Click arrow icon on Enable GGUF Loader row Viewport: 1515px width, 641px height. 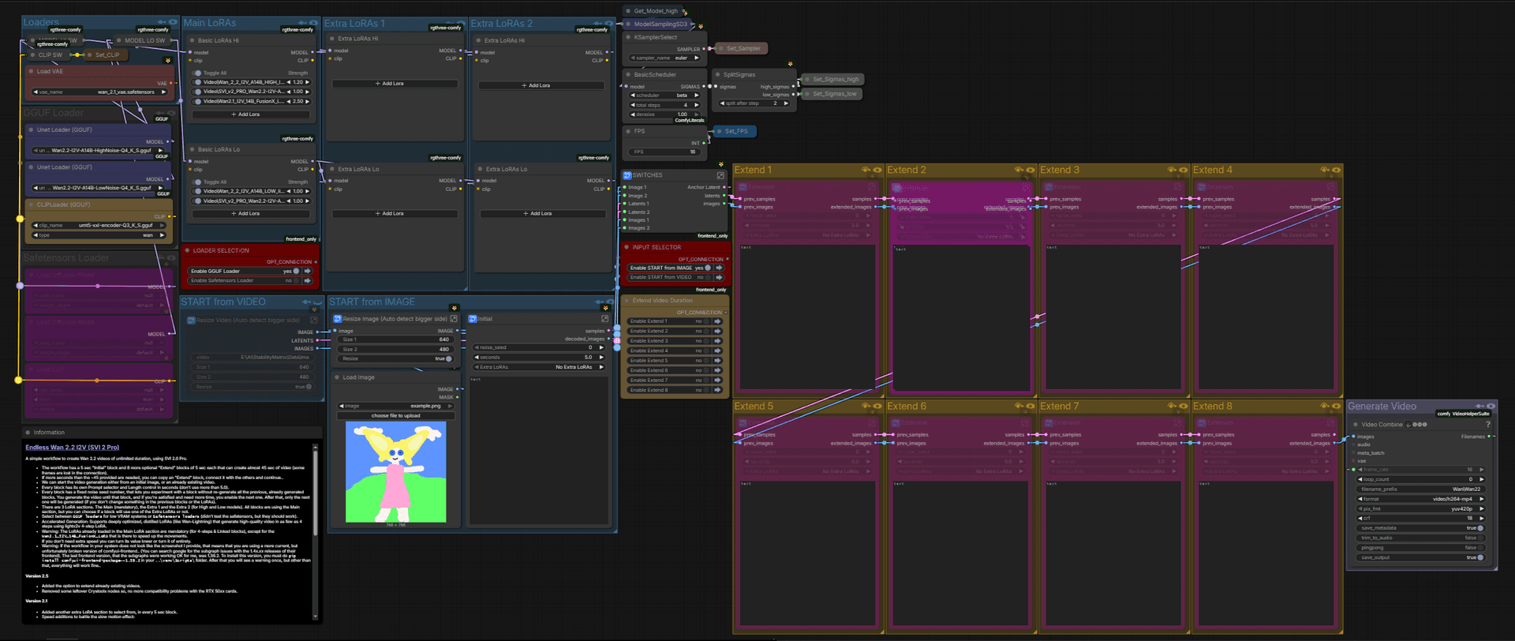pos(308,271)
